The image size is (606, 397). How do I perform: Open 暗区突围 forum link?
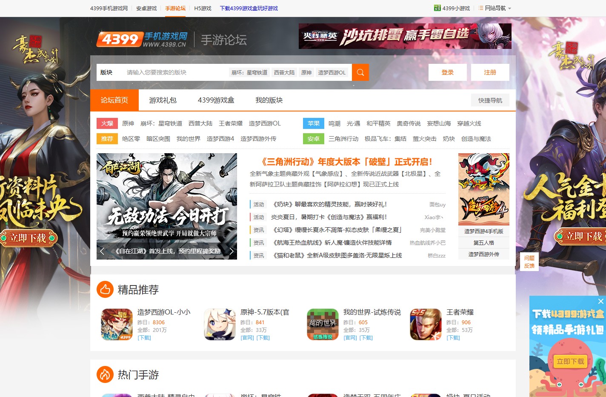click(x=158, y=139)
